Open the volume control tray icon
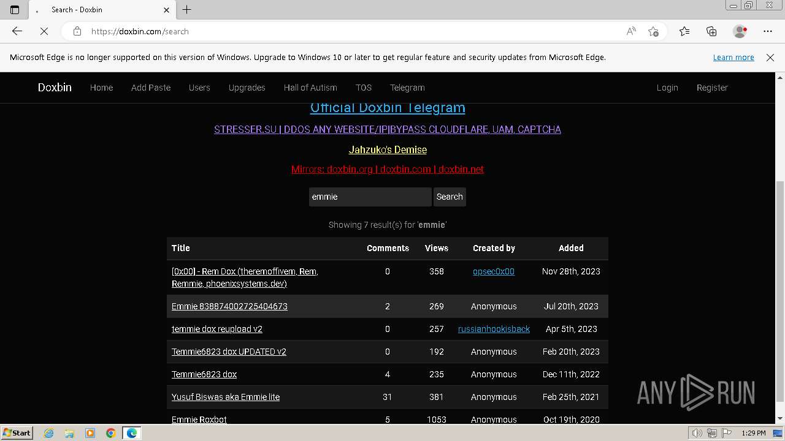This screenshot has height=441, width=785. coord(697,433)
